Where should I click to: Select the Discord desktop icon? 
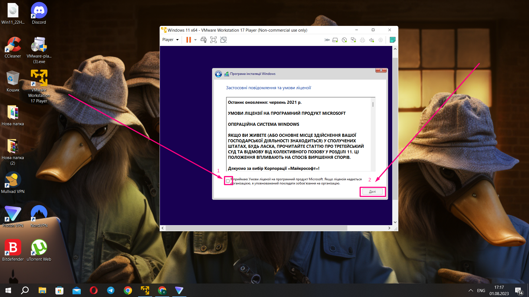pos(39,13)
